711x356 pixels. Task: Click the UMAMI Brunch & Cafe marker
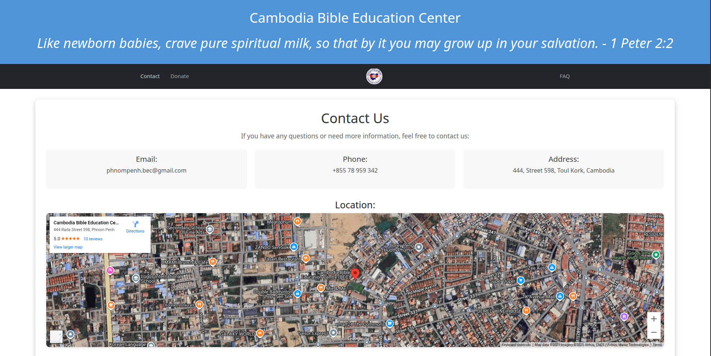(x=213, y=262)
